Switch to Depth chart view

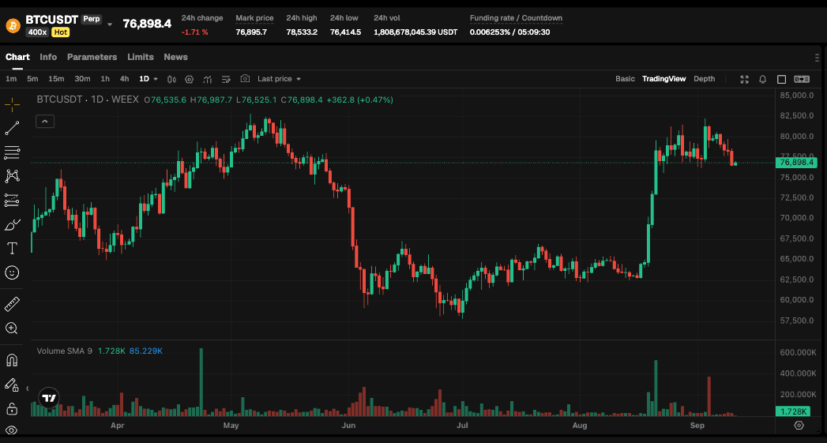click(x=704, y=79)
